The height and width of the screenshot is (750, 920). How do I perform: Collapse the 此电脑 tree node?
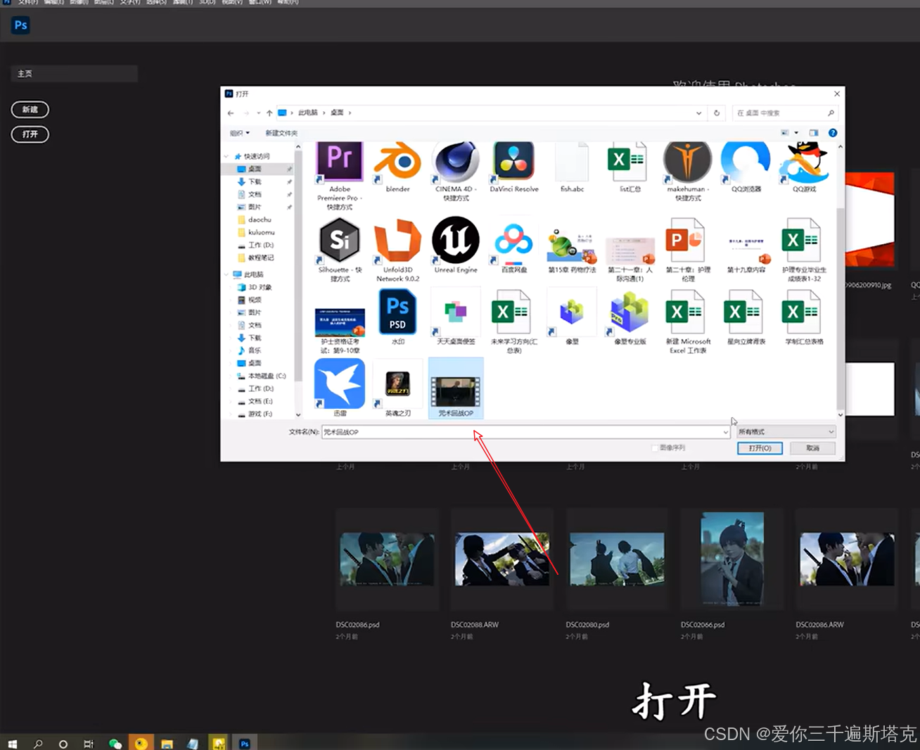pos(226,274)
